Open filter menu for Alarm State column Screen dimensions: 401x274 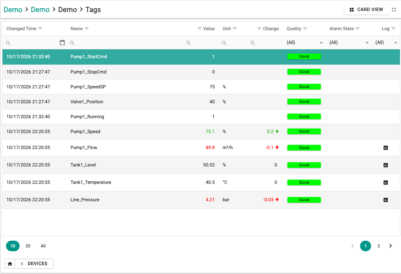(358, 29)
